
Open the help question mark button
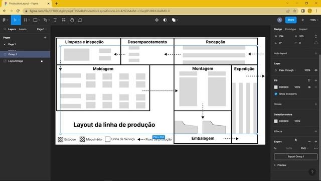[x=312, y=172]
